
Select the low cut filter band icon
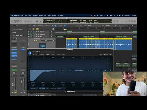[33, 57]
